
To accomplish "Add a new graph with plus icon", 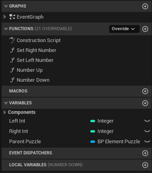I will click(145, 6).
